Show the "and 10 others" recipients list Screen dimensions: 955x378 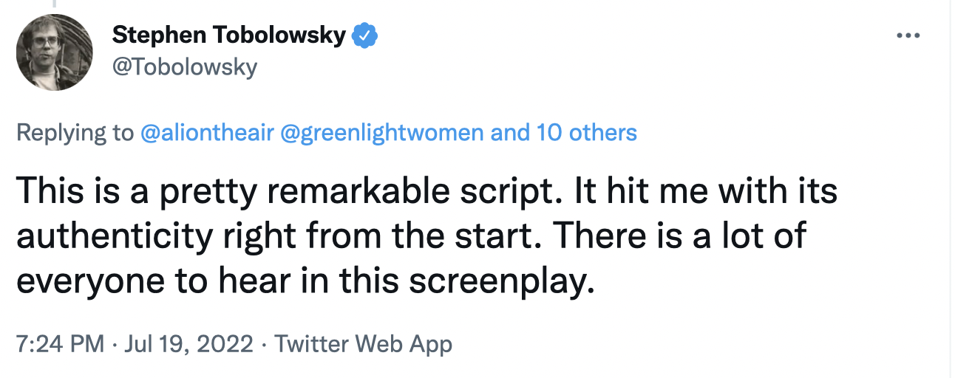564,133
